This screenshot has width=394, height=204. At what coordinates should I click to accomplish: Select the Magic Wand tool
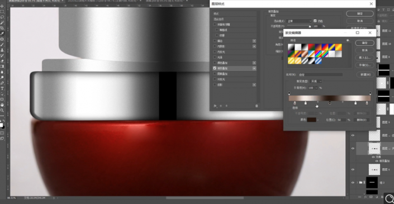click(2, 22)
